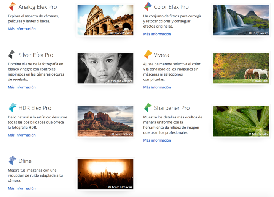The height and width of the screenshot is (197, 274).
Task: Open Más información under Dfine
Action: (22, 188)
